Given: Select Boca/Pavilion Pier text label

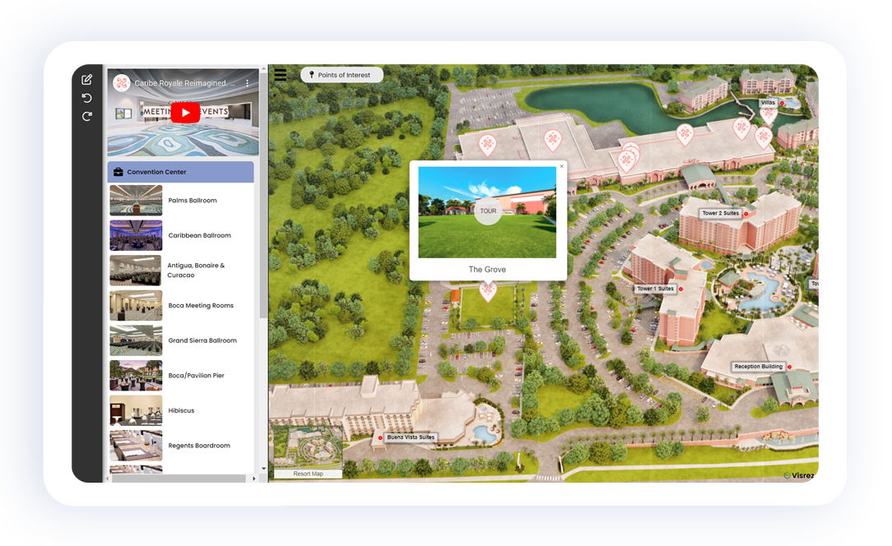Looking at the screenshot, I should point(197,375).
